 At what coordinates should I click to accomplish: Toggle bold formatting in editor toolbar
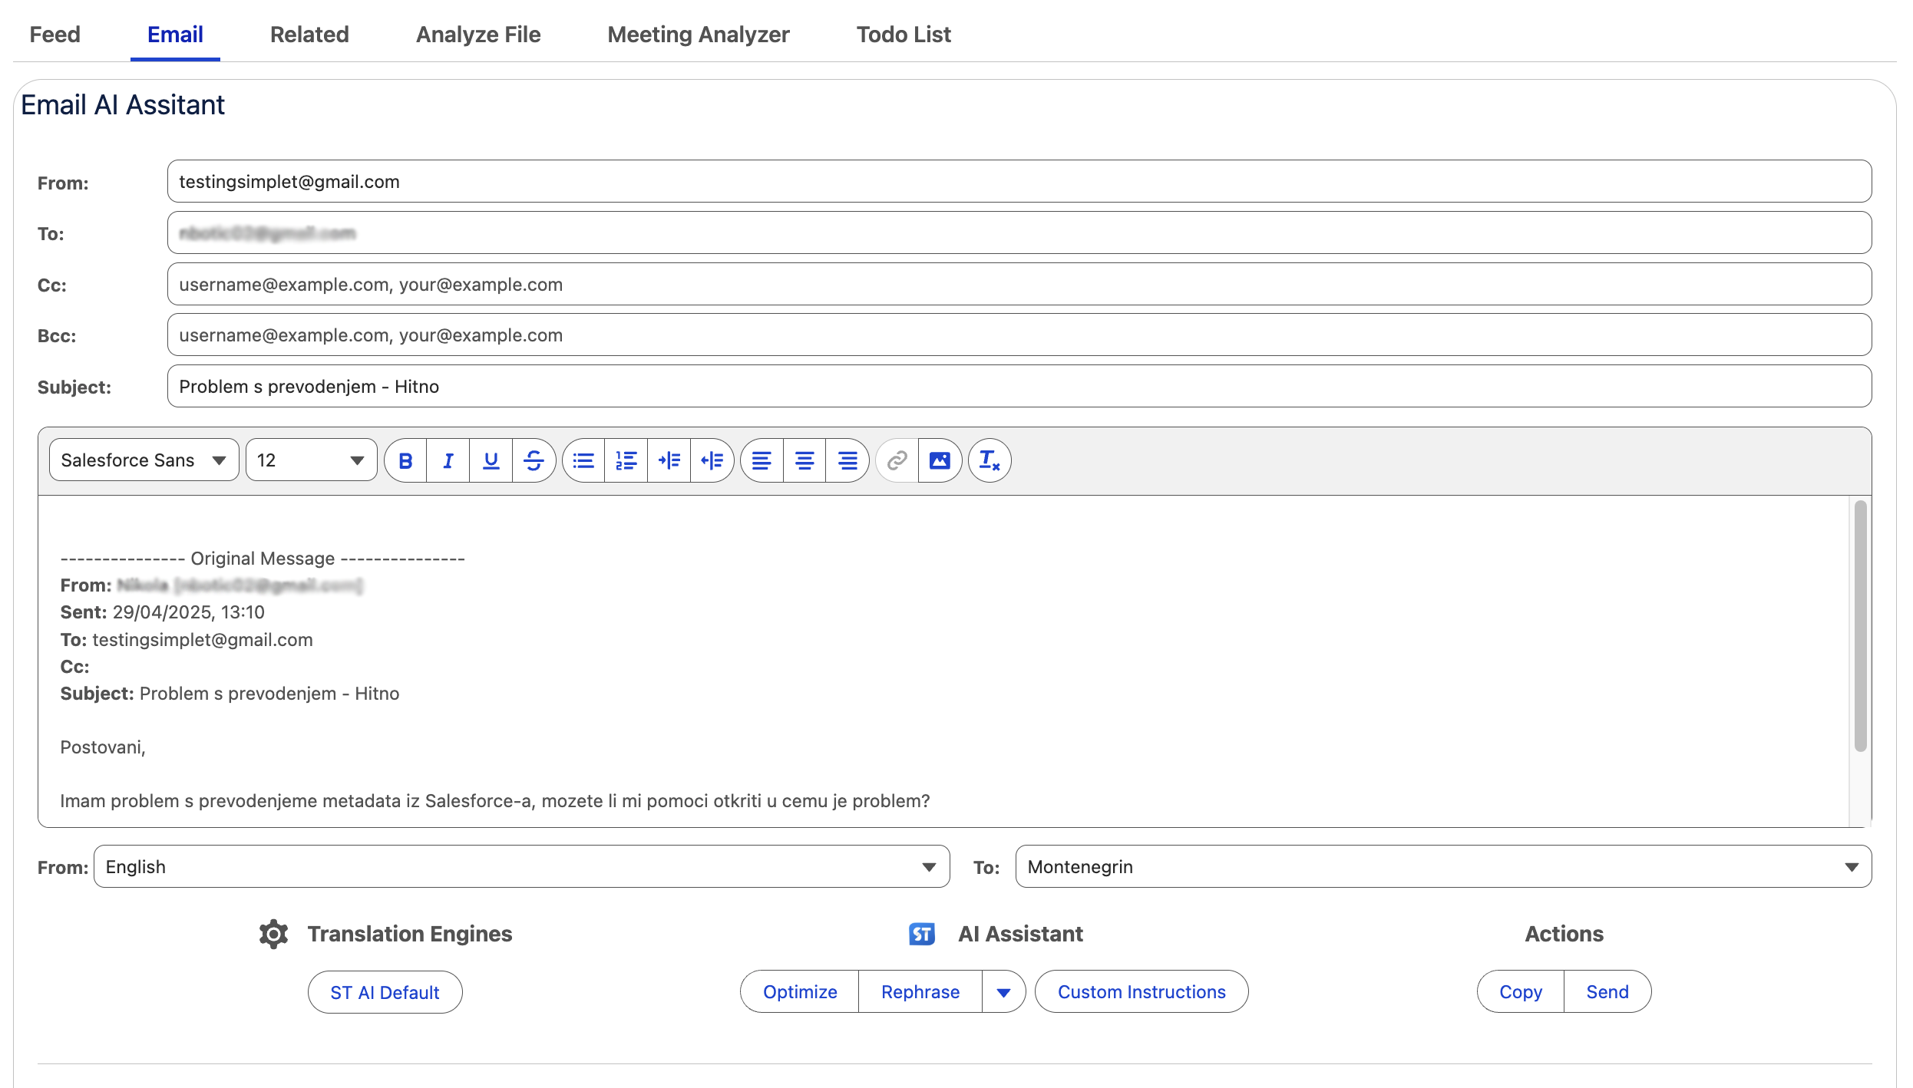[x=405, y=460]
